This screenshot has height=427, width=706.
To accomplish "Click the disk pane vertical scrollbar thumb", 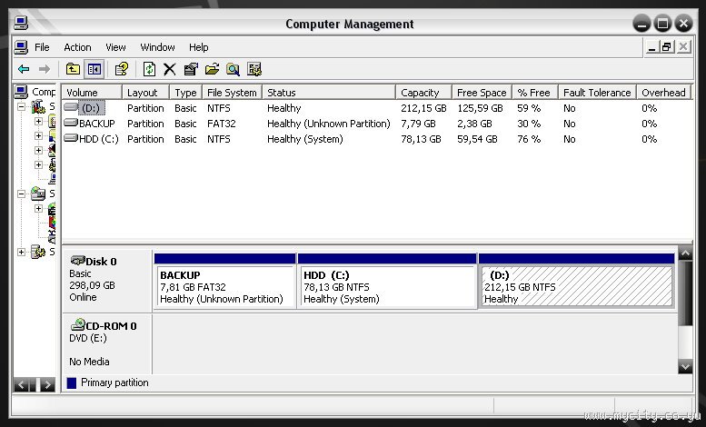I will (685, 293).
